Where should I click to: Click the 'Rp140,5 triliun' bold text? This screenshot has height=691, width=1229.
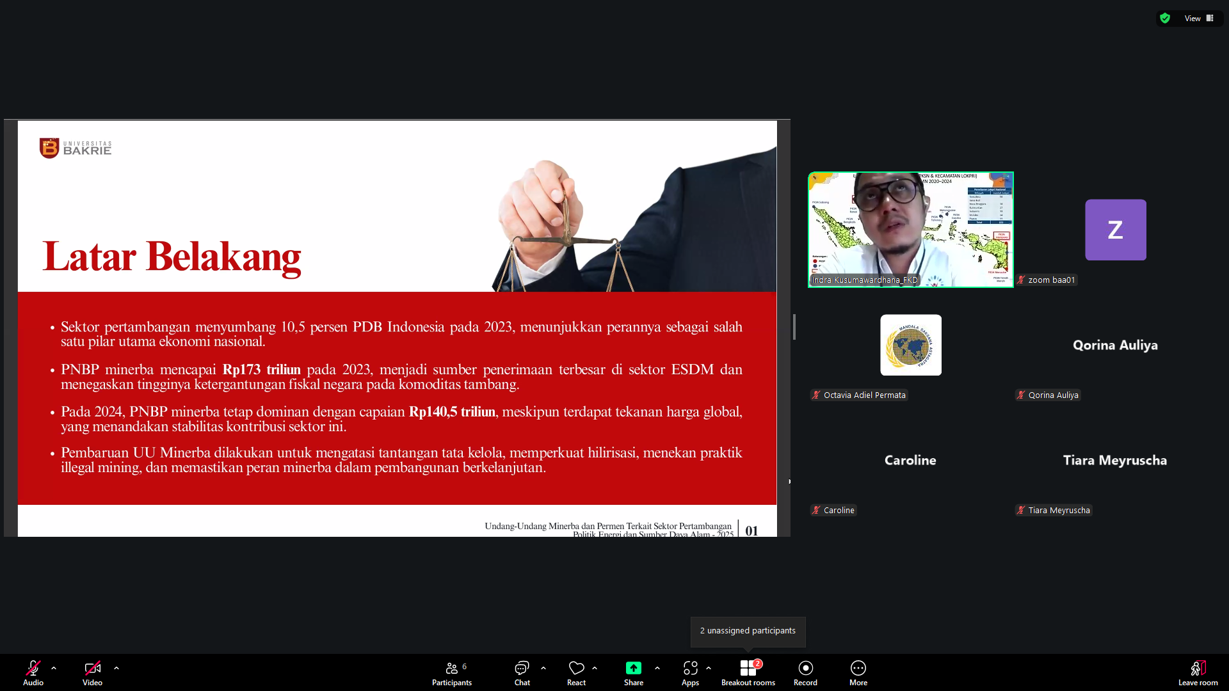tap(452, 412)
